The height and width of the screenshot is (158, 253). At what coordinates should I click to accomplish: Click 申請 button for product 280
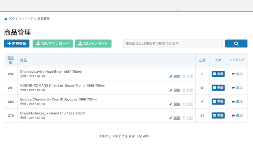[x=218, y=102]
